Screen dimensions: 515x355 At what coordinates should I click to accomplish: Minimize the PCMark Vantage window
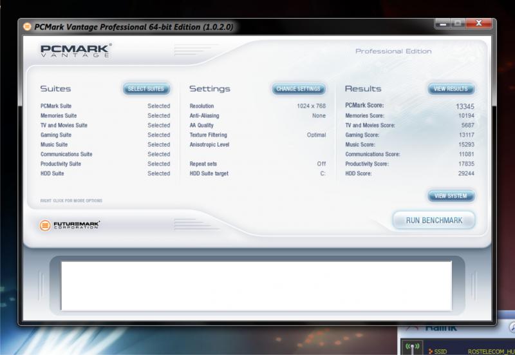pos(443,24)
